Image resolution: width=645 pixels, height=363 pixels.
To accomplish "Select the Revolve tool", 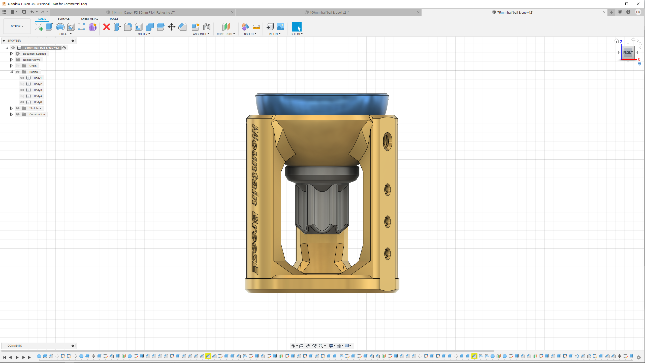I will coord(60,26).
